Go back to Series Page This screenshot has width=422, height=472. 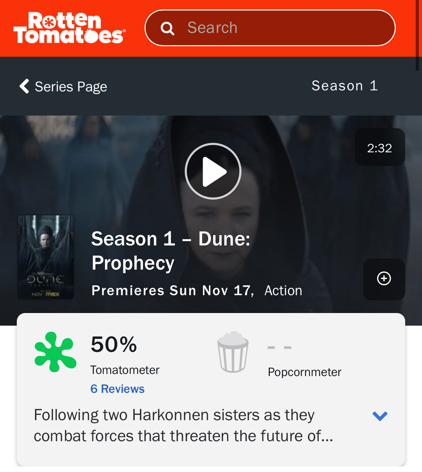71,86
